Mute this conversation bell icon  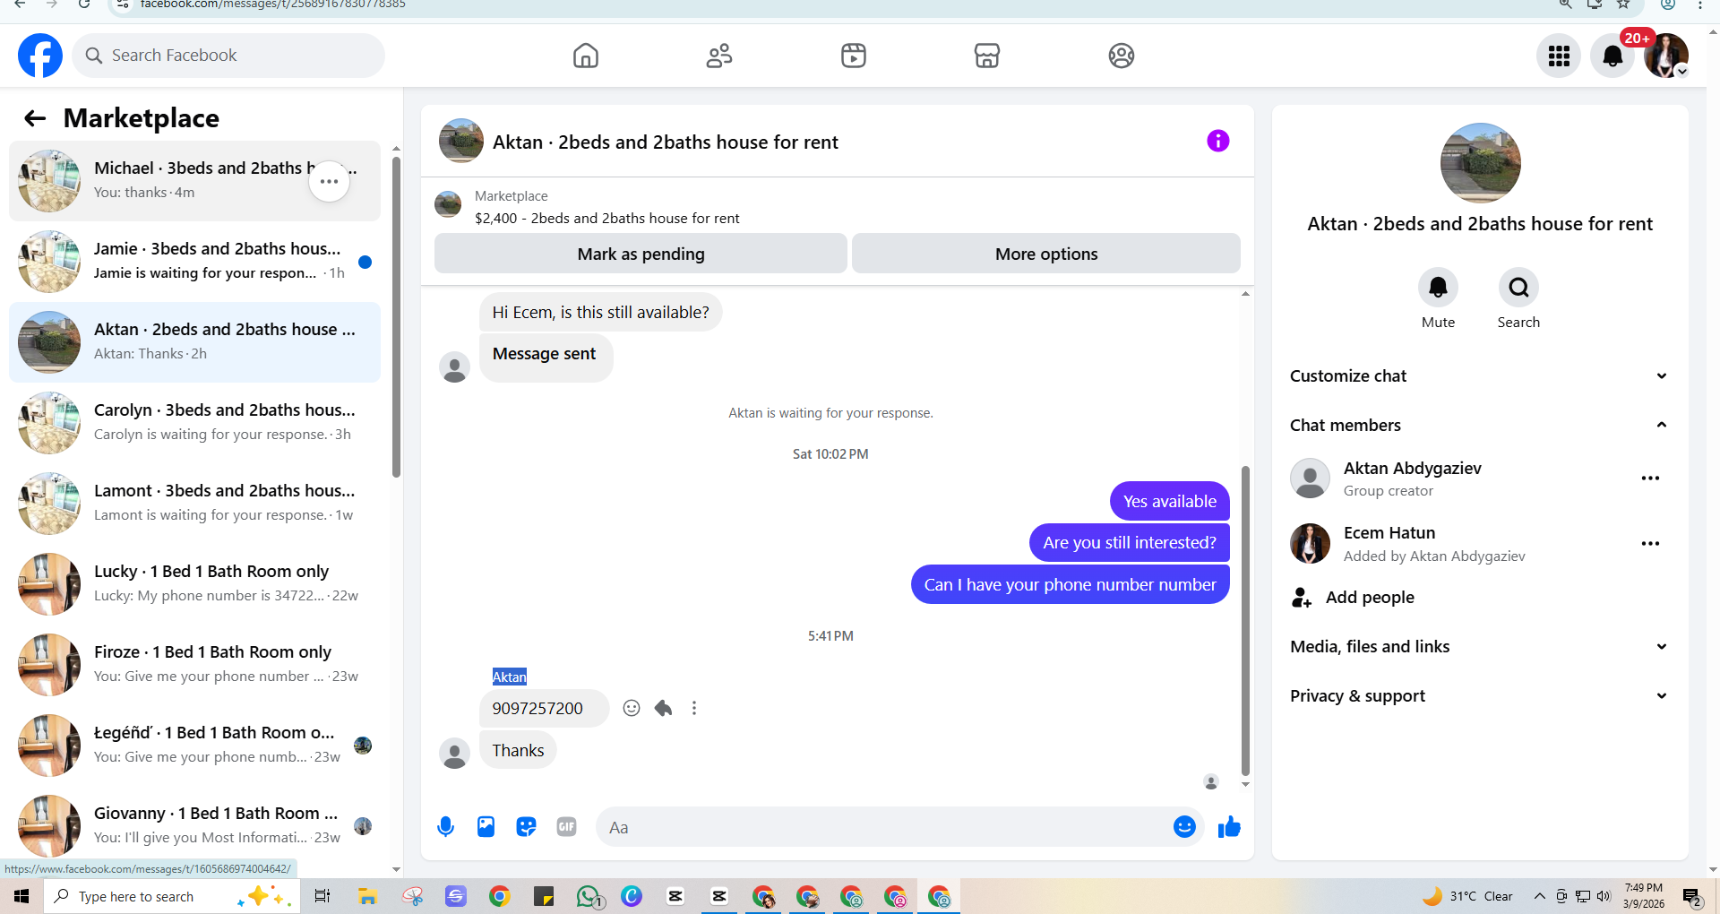click(x=1438, y=288)
